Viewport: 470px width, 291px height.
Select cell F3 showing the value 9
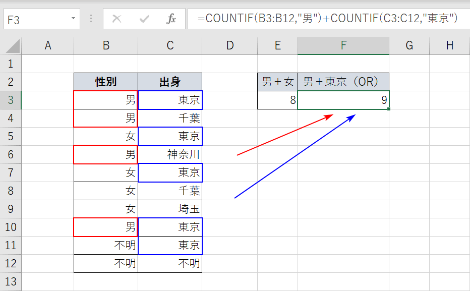click(343, 100)
